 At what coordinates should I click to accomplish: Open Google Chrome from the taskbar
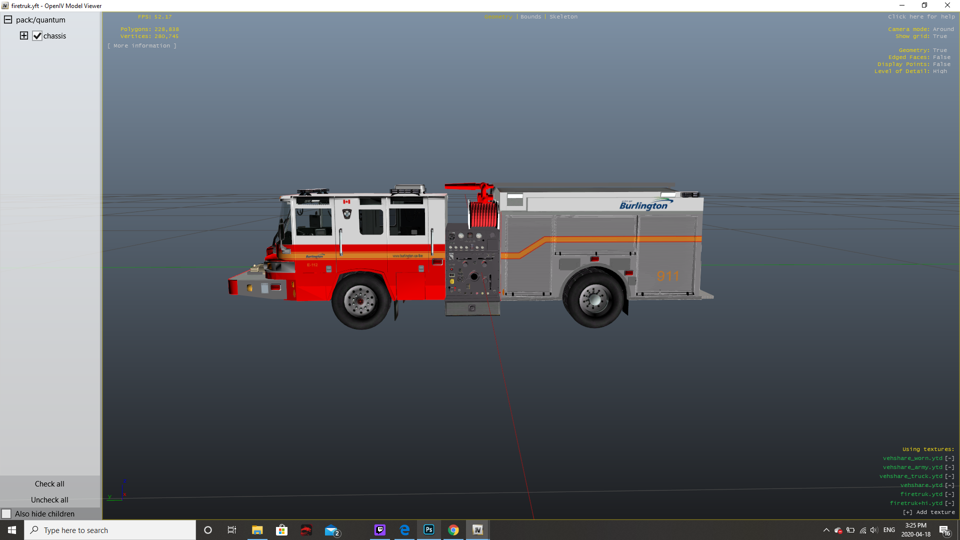(453, 530)
